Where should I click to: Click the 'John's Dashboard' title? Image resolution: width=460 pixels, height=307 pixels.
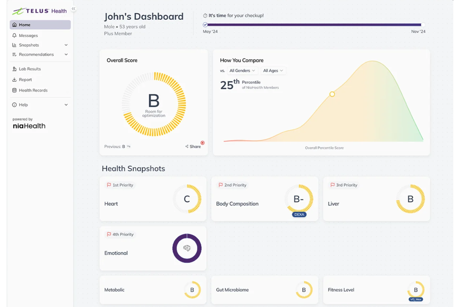tap(144, 16)
